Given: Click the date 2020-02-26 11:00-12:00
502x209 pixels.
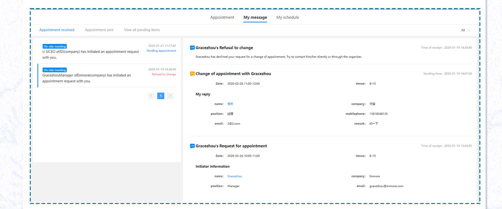Looking at the screenshot, I should [x=243, y=84].
